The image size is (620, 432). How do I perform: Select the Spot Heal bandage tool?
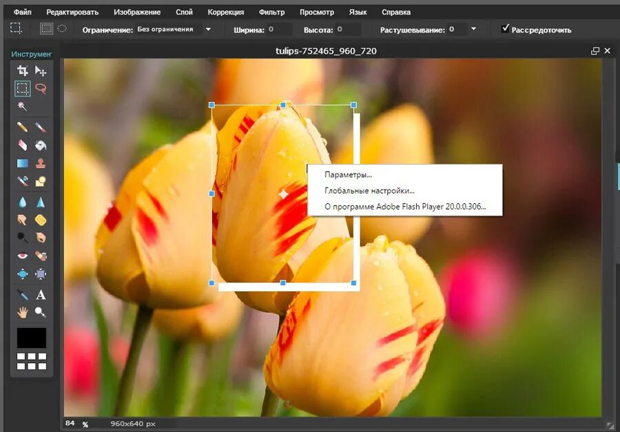click(41, 256)
